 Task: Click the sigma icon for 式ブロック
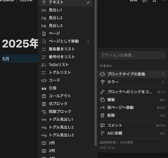coord(44,104)
